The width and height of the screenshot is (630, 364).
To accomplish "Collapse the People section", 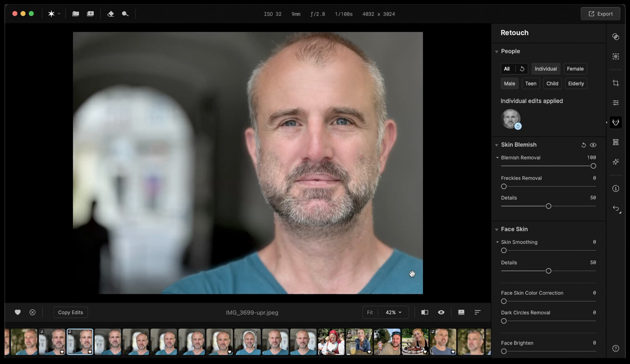I will click(496, 52).
